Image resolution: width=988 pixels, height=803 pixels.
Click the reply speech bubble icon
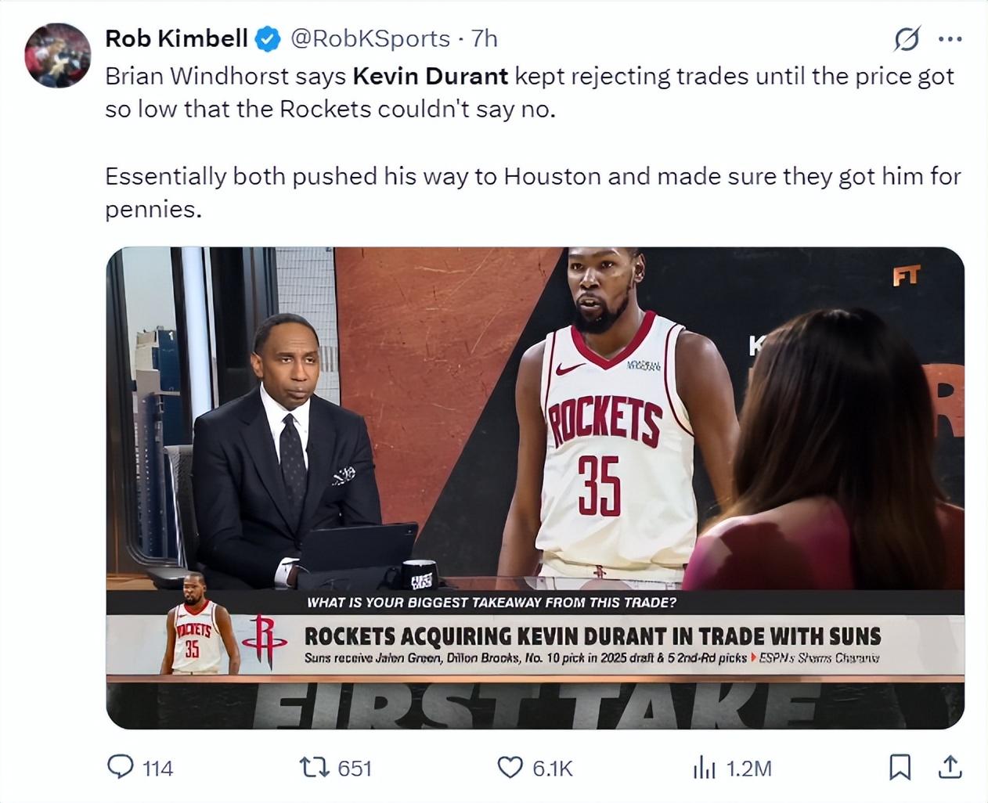click(x=119, y=767)
